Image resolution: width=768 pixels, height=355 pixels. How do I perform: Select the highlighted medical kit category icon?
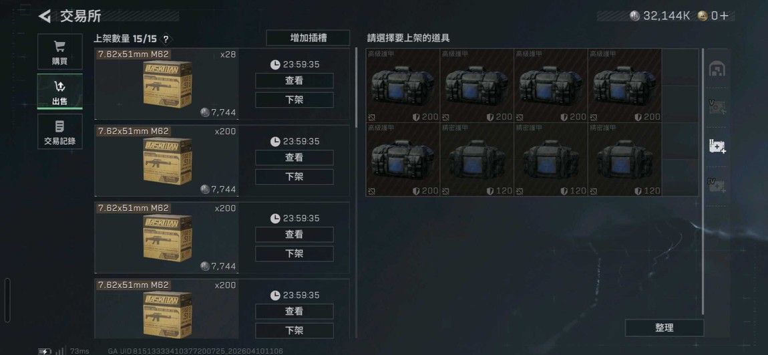click(x=717, y=146)
